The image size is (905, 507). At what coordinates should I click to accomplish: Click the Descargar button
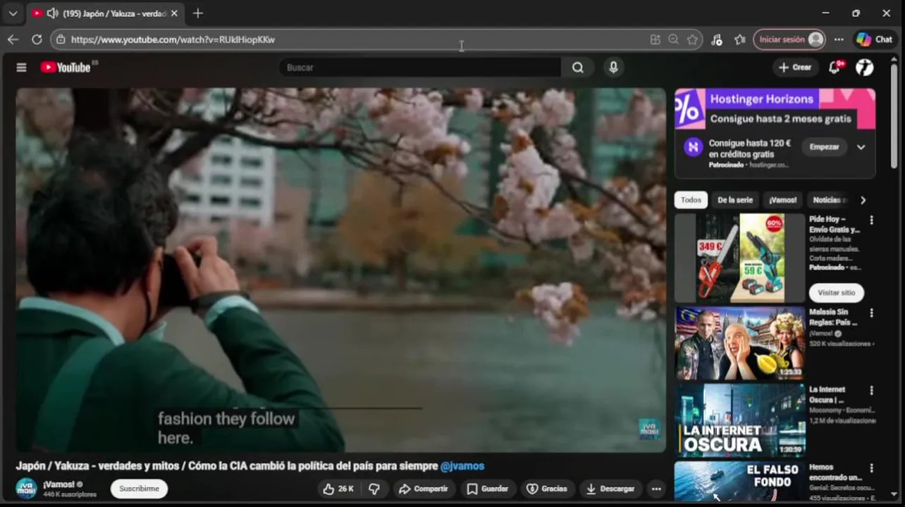tap(610, 489)
